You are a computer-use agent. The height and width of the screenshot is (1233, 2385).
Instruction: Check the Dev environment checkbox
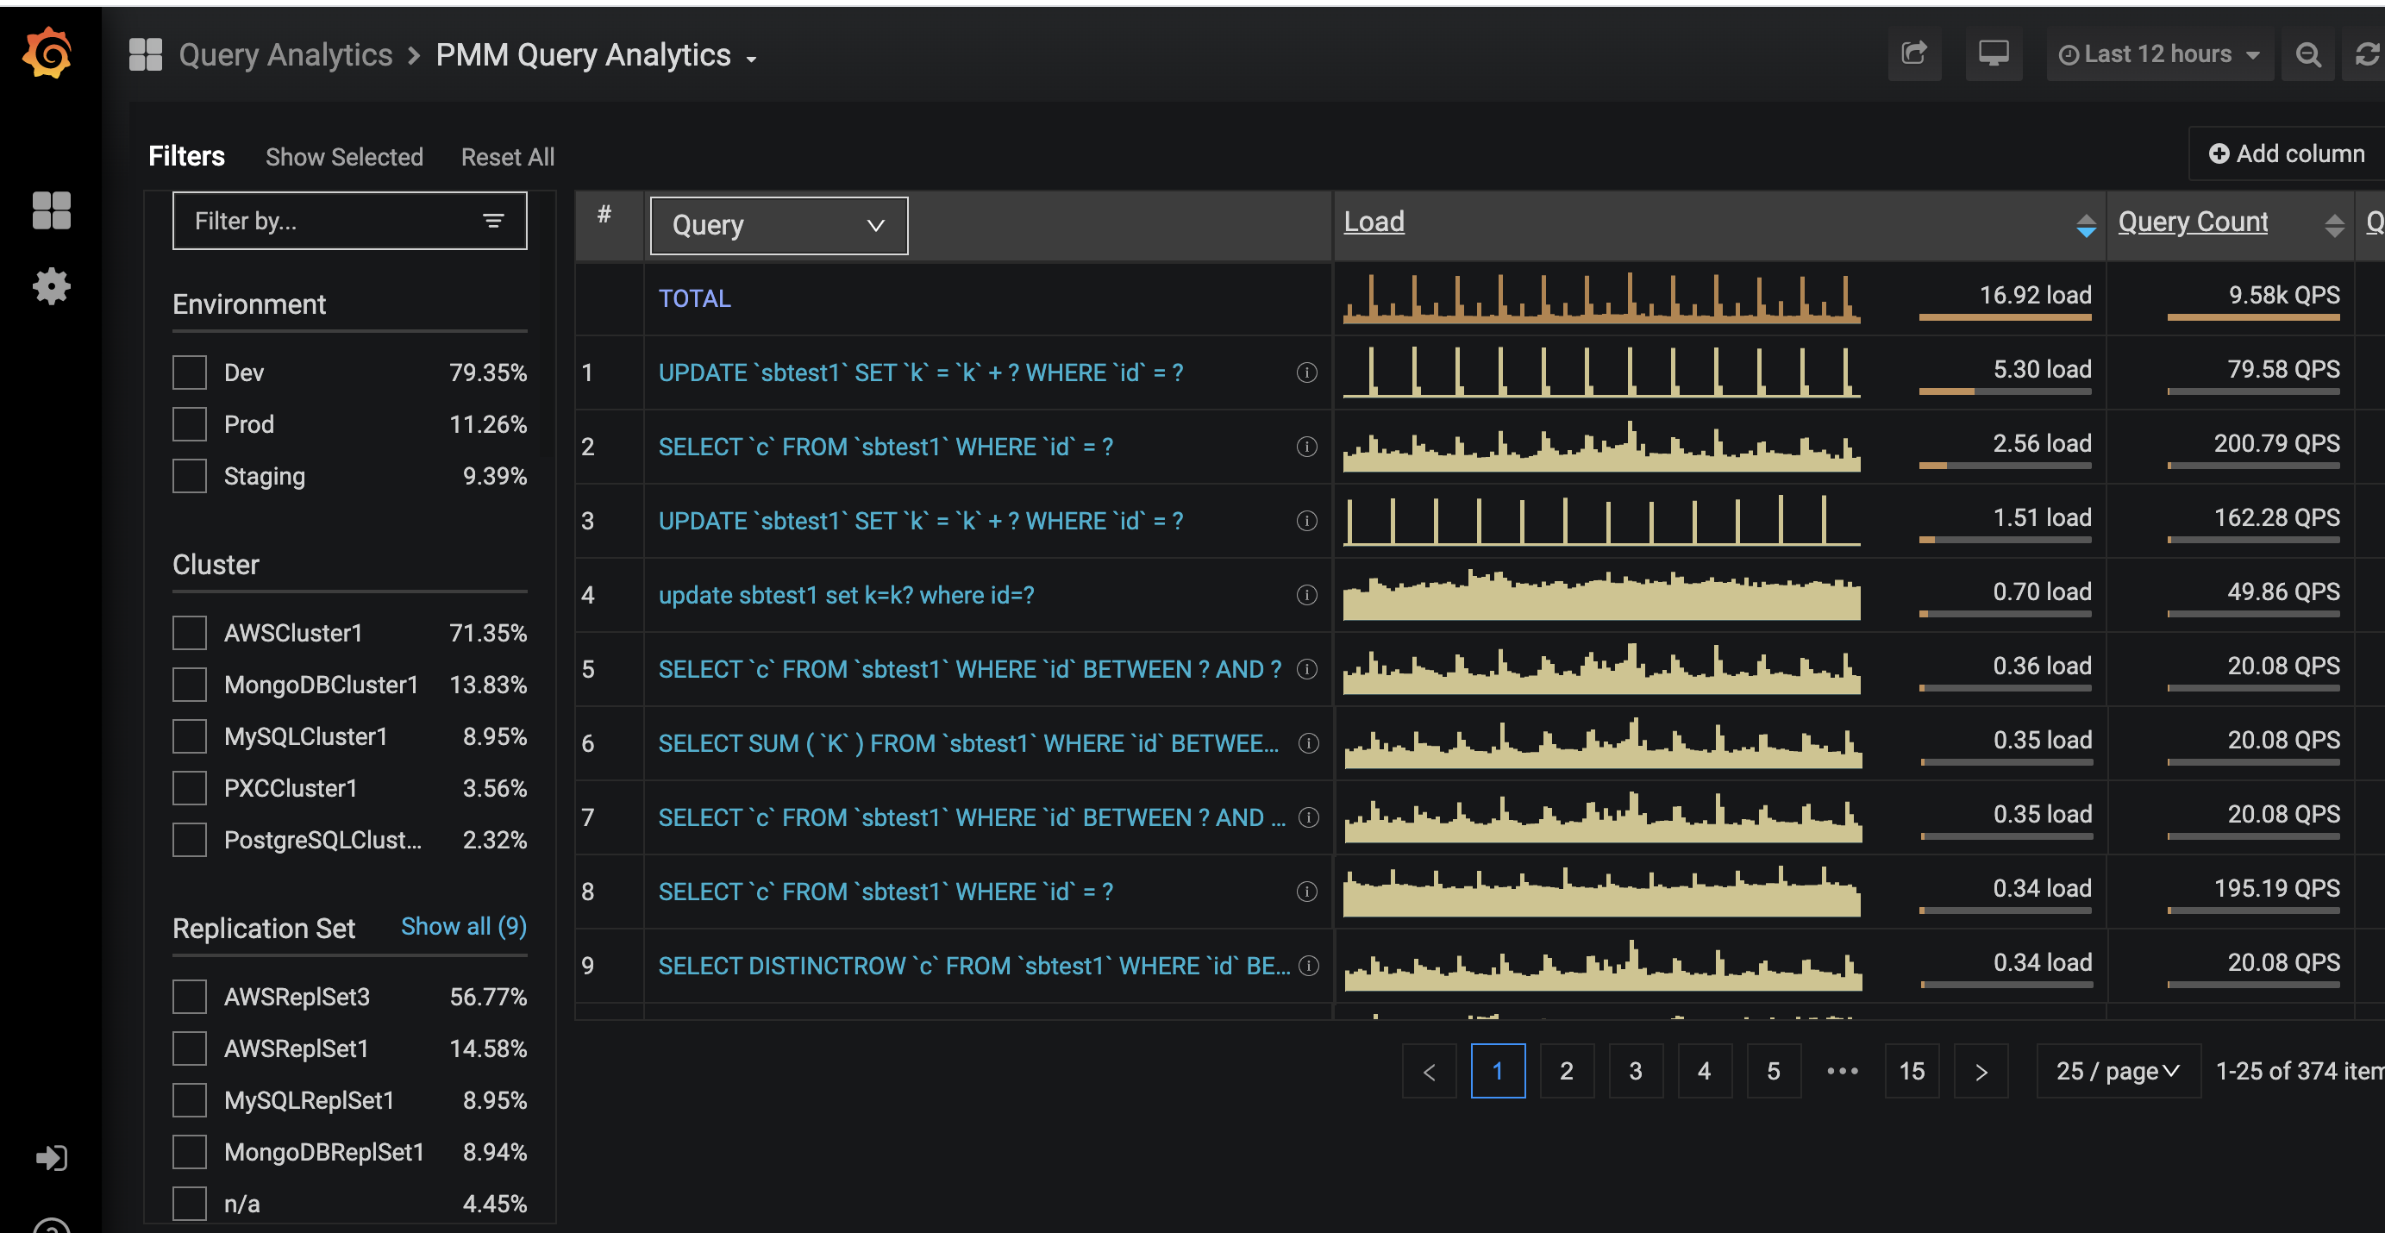pos(190,373)
